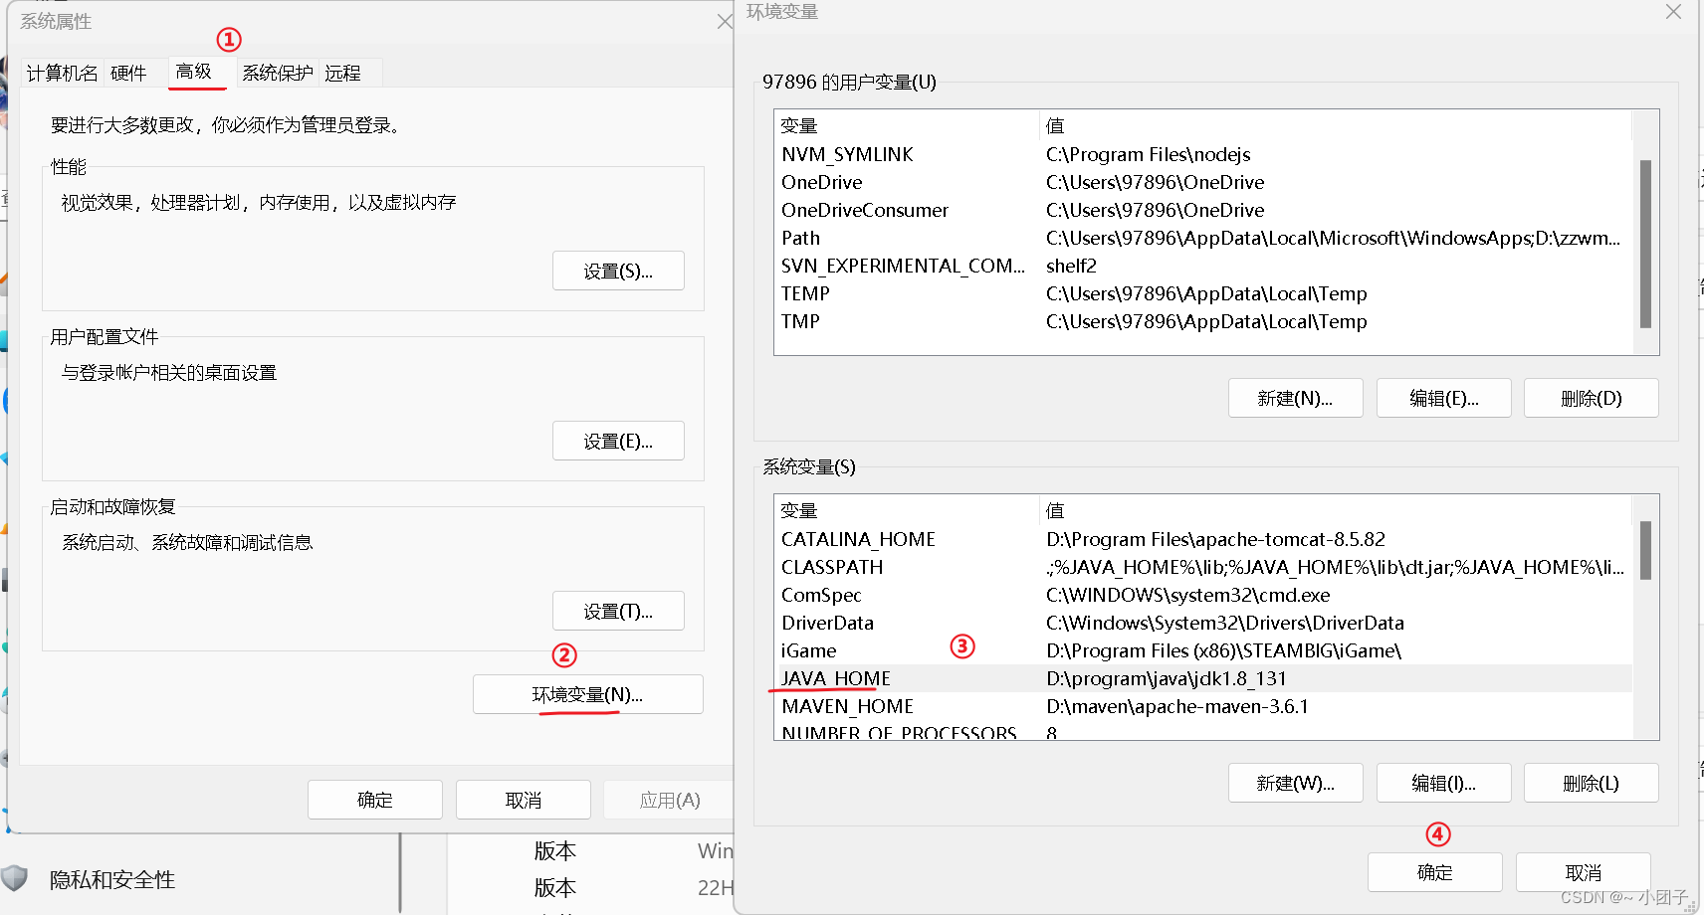The height and width of the screenshot is (915, 1704).
Task: Click 取消 in the 系统属性 dialog
Action: (x=524, y=800)
